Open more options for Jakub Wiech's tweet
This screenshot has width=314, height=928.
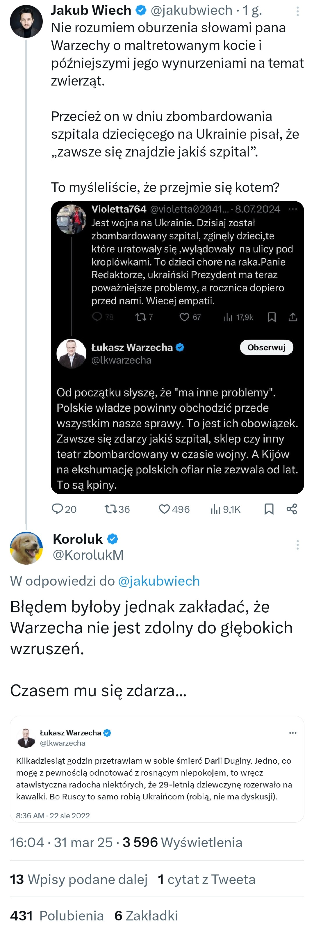point(297,12)
